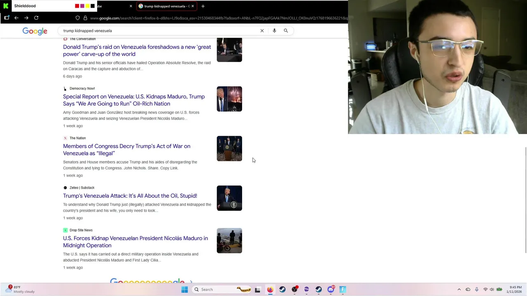This screenshot has width=527, height=296.
Task: Click the Zeteo black circle favicon
Action: [65, 187]
